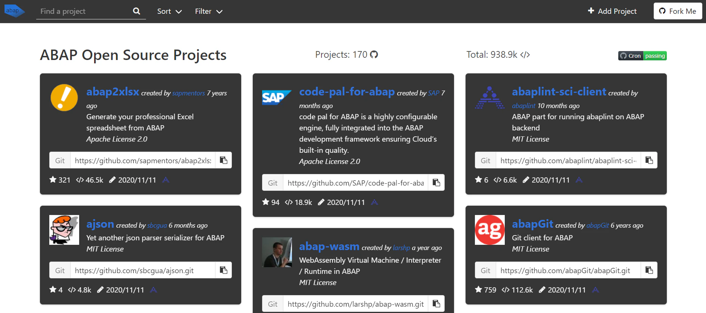Click the abap2xlsx project avatar
Screen dimensions: 706x313
pyautogui.click(x=64, y=98)
